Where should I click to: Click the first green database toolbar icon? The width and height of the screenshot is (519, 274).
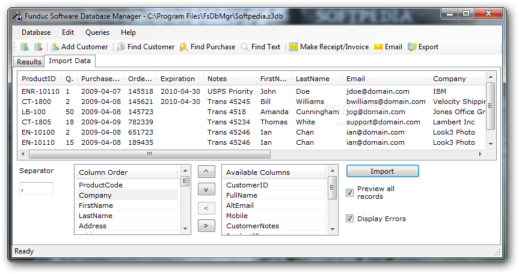(25, 47)
